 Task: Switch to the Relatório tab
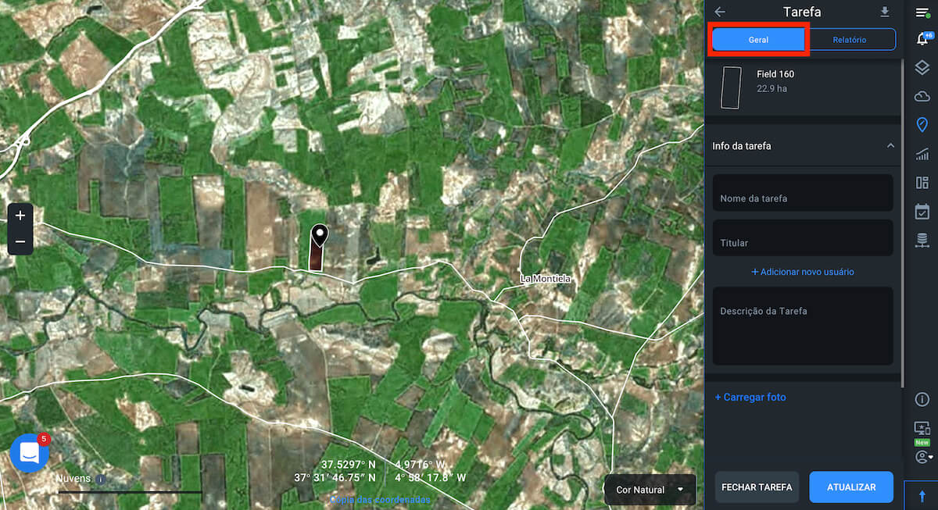pyautogui.click(x=849, y=40)
